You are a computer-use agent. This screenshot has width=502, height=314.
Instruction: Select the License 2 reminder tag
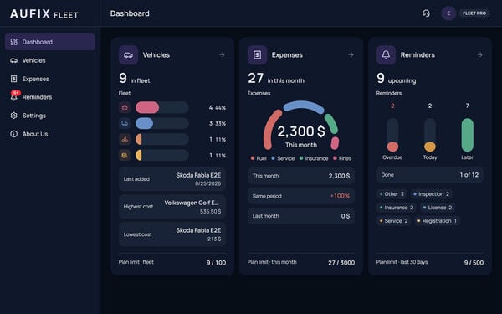(438, 208)
